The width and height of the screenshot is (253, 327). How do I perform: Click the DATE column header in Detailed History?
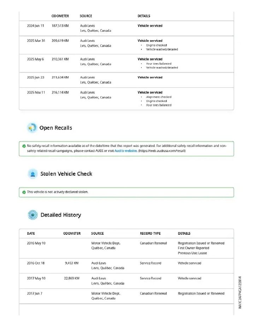pyautogui.click(x=31, y=233)
